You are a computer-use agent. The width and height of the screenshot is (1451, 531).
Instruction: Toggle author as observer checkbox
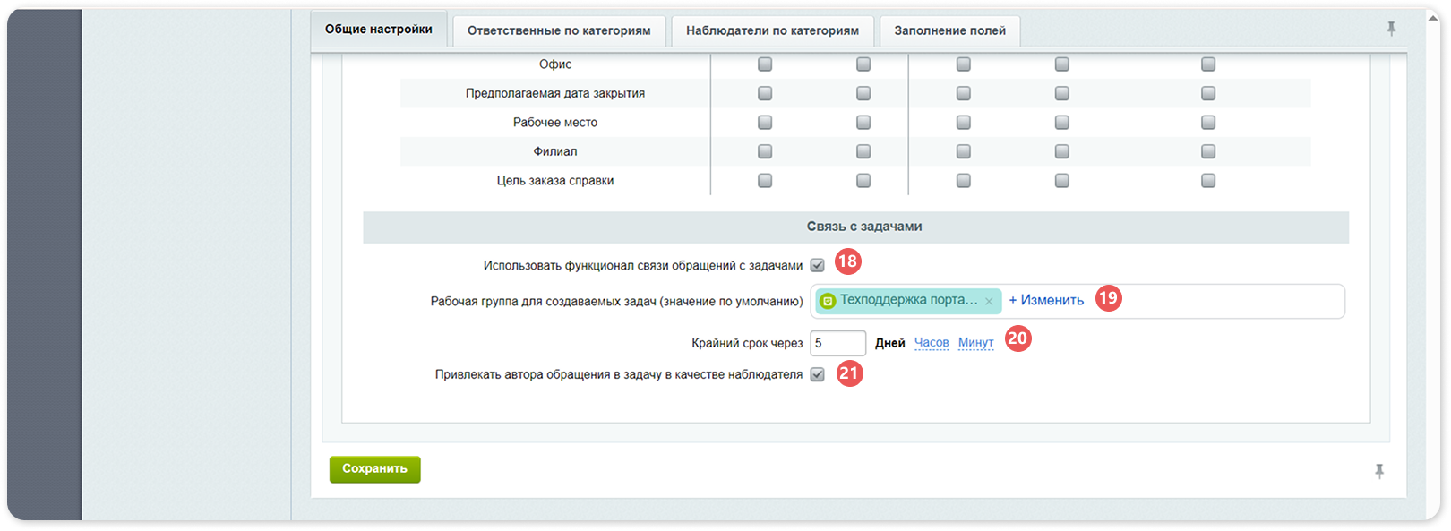pos(817,374)
